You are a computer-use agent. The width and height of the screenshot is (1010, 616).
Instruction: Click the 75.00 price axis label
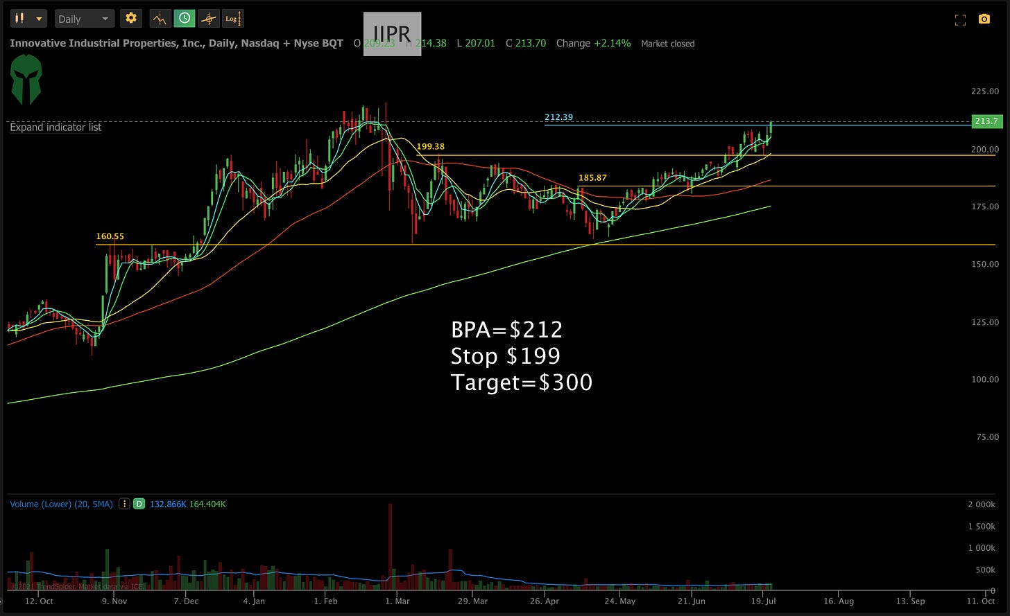(988, 437)
